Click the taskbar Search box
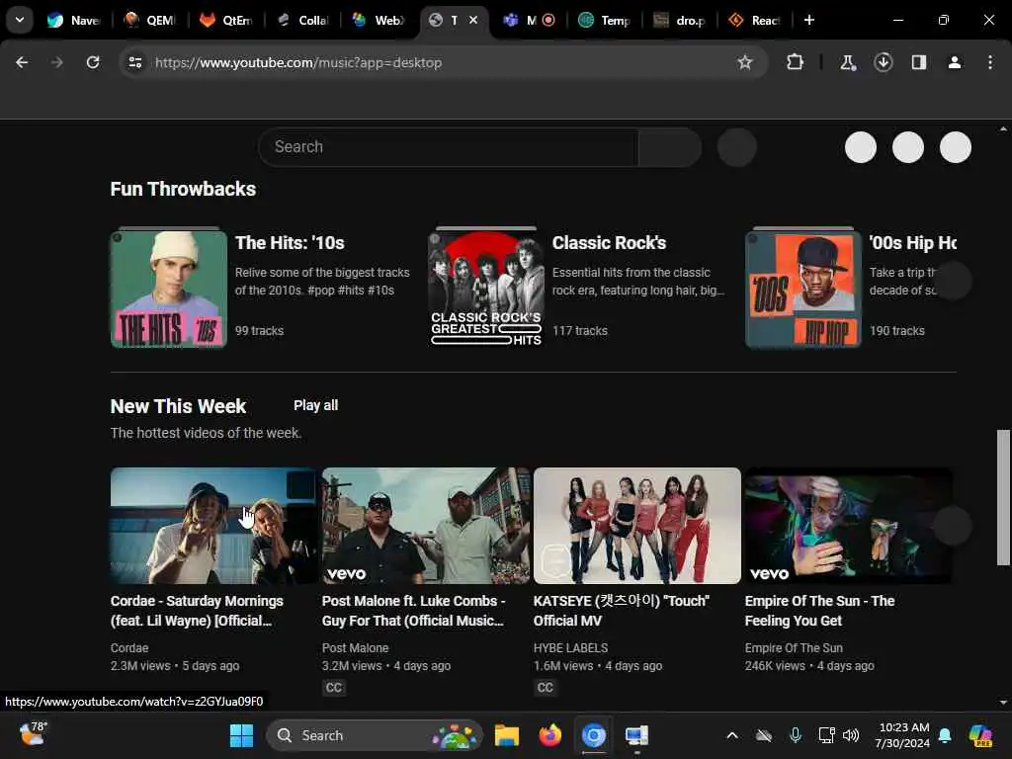 click(x=375, y=735)
